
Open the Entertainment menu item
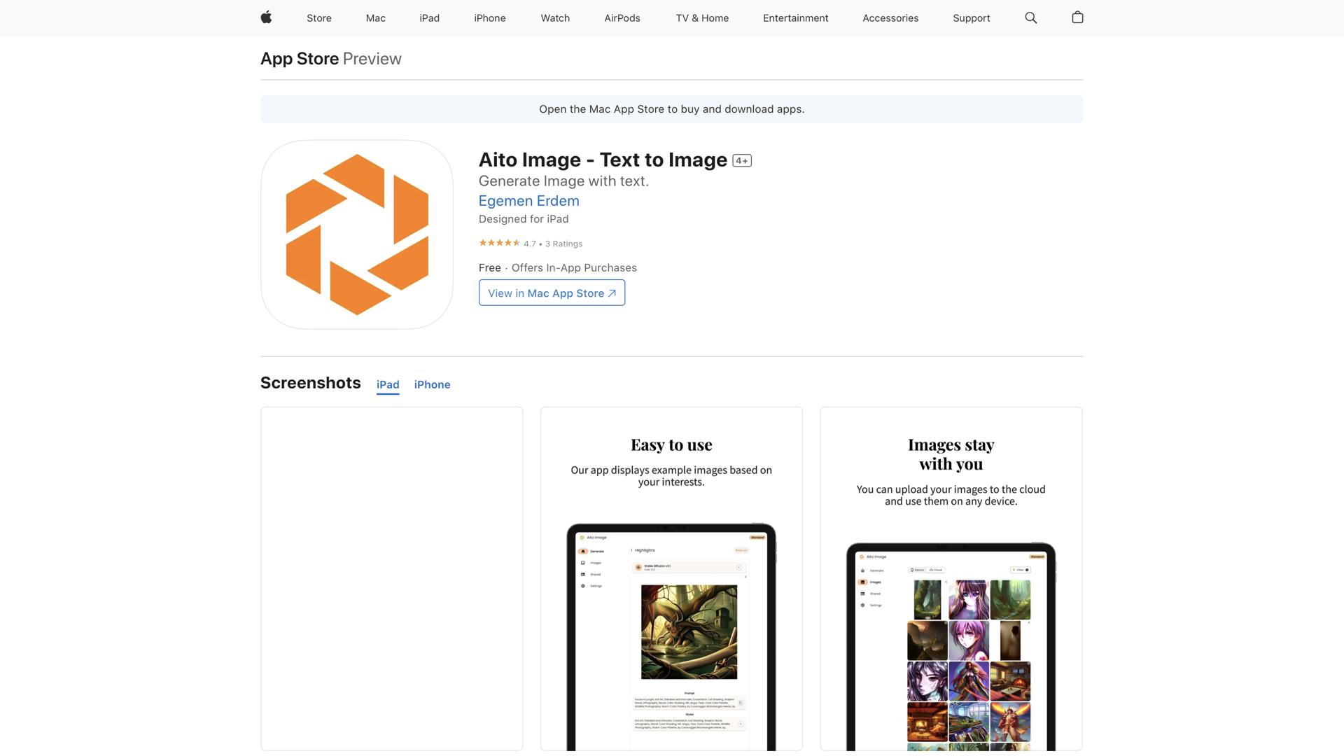tap(795, 17)
